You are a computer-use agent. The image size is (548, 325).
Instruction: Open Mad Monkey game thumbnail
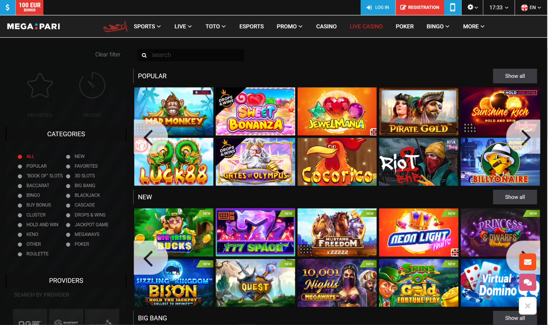pos(174,111)
